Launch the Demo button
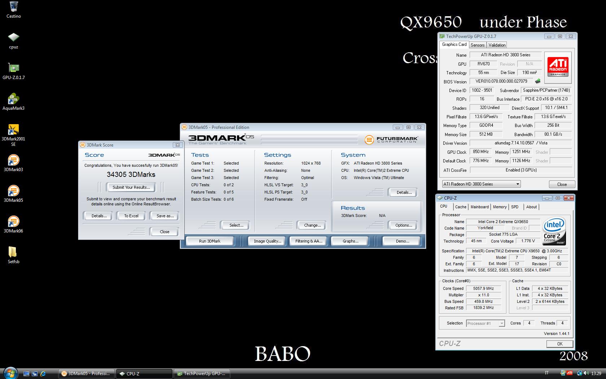Screen dimensions: 606x379 coord(402,241)
